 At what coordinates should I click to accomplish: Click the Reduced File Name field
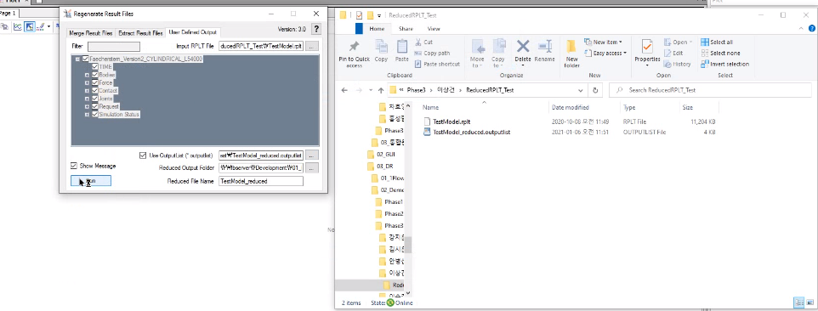pos(261,181)
